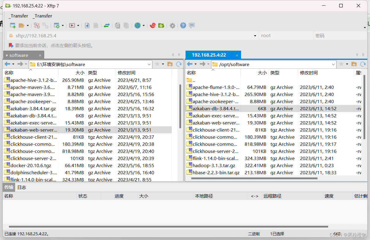This screenshot has height=240, width=370.
Task: Refresh the remote /opt/software directory
Action: [x=363, y=64]
